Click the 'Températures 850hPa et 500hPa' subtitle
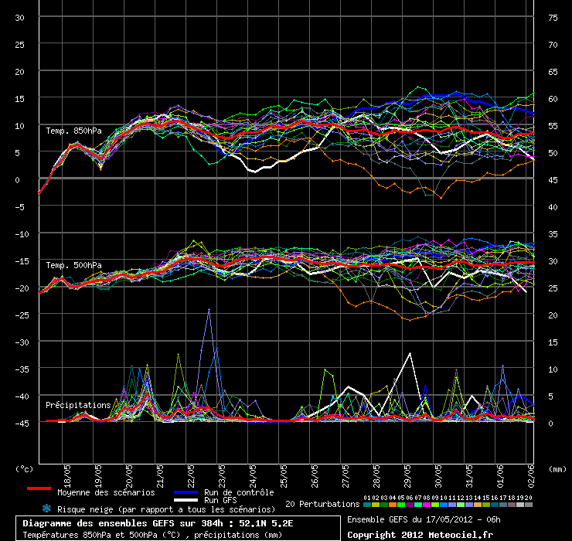The width and height of the screenshot is (572, 541). pyautogui.click(x=152, y=535)
